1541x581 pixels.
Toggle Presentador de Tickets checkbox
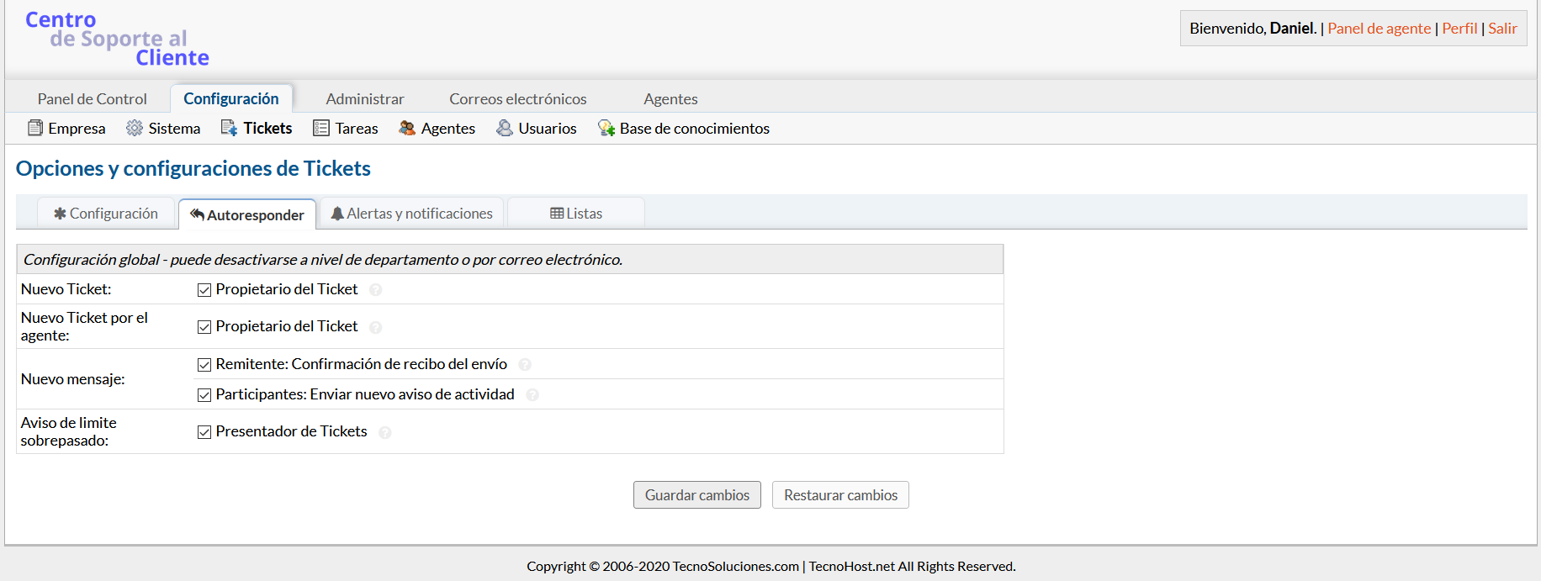click(204, 432)
